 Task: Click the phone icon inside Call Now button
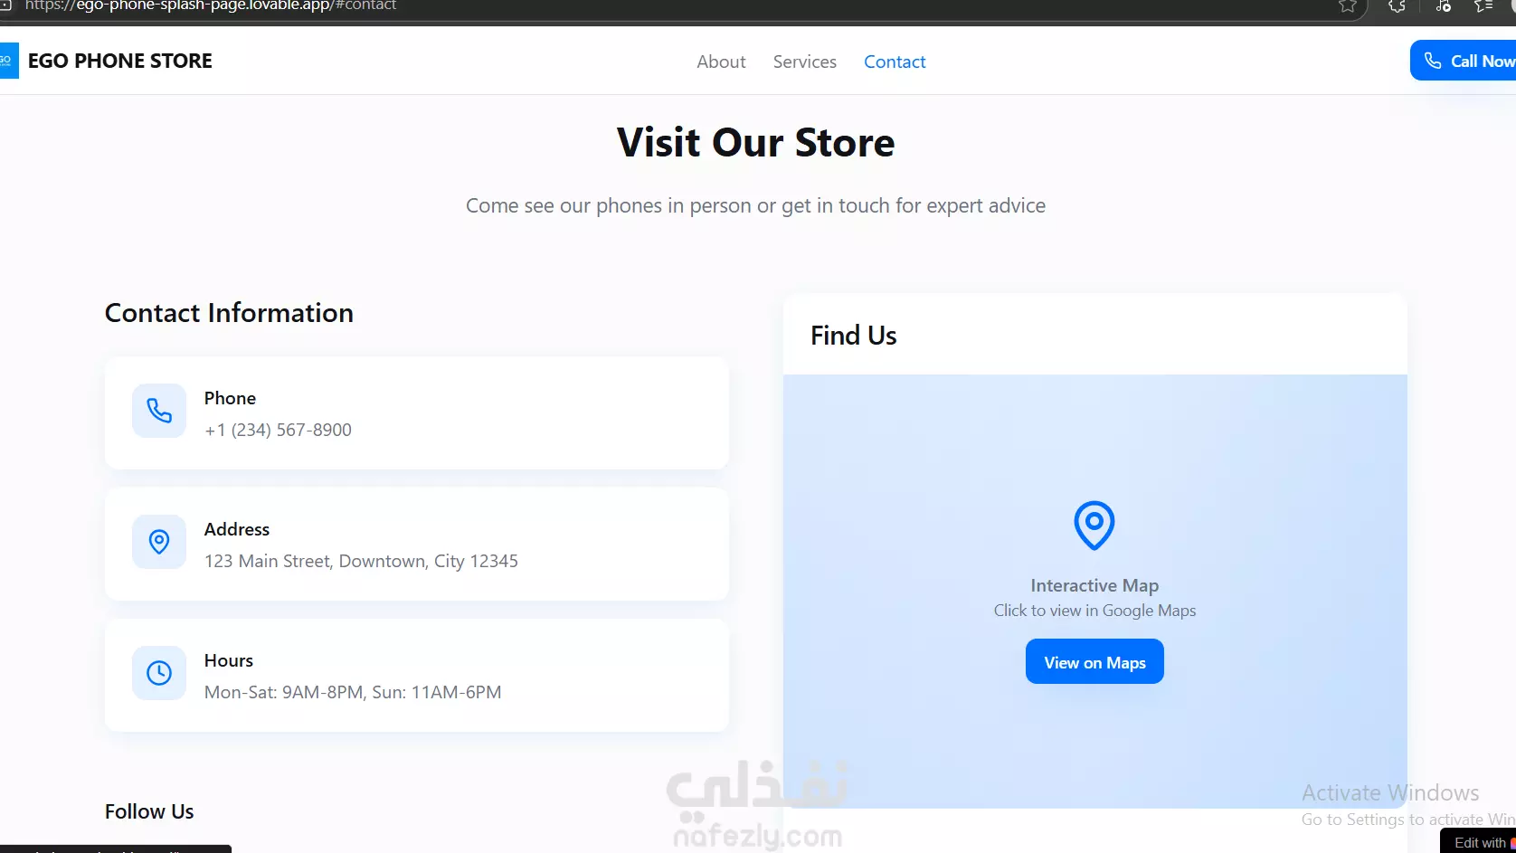(1433, 61)
